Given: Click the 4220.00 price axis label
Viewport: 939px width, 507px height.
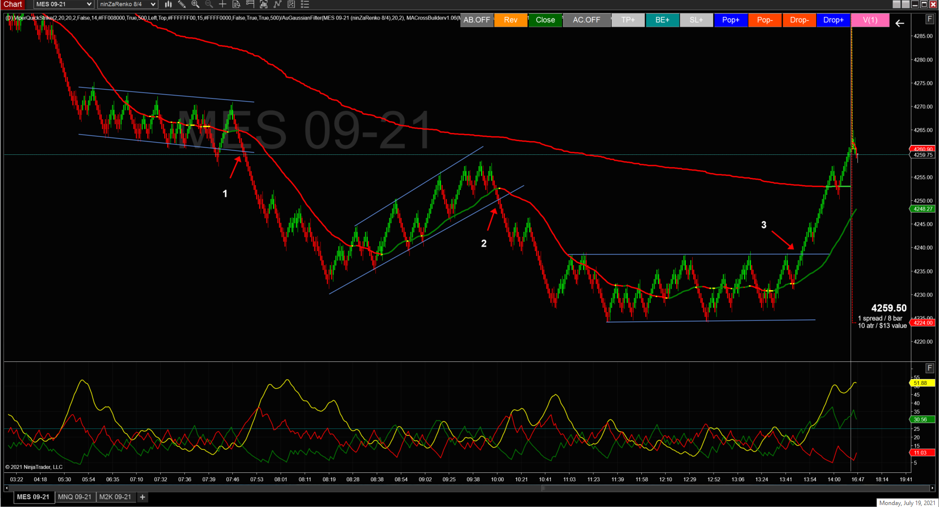Looking at the screenshot, I should click(923, 342).
